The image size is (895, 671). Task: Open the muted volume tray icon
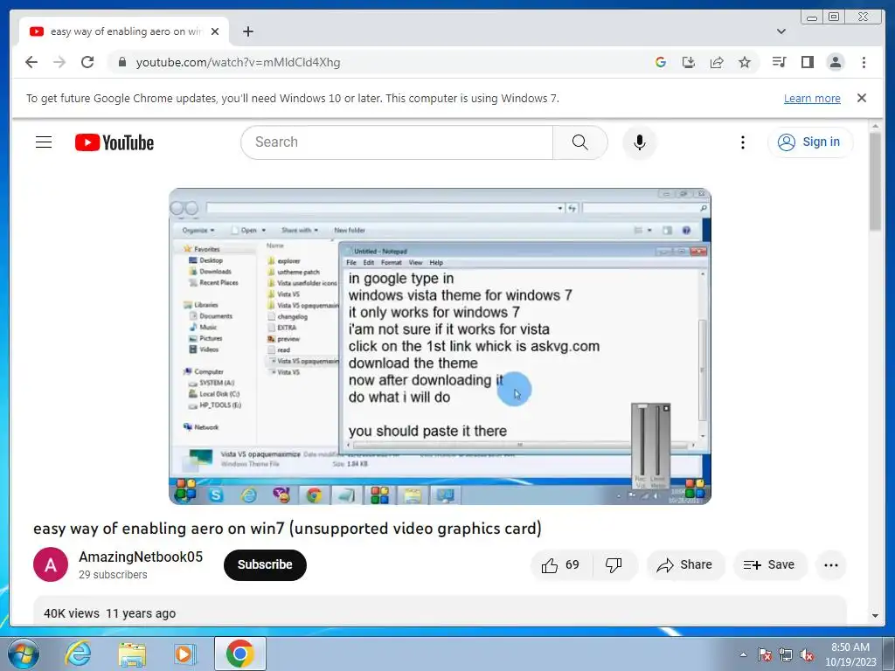[x=807, y=654]
